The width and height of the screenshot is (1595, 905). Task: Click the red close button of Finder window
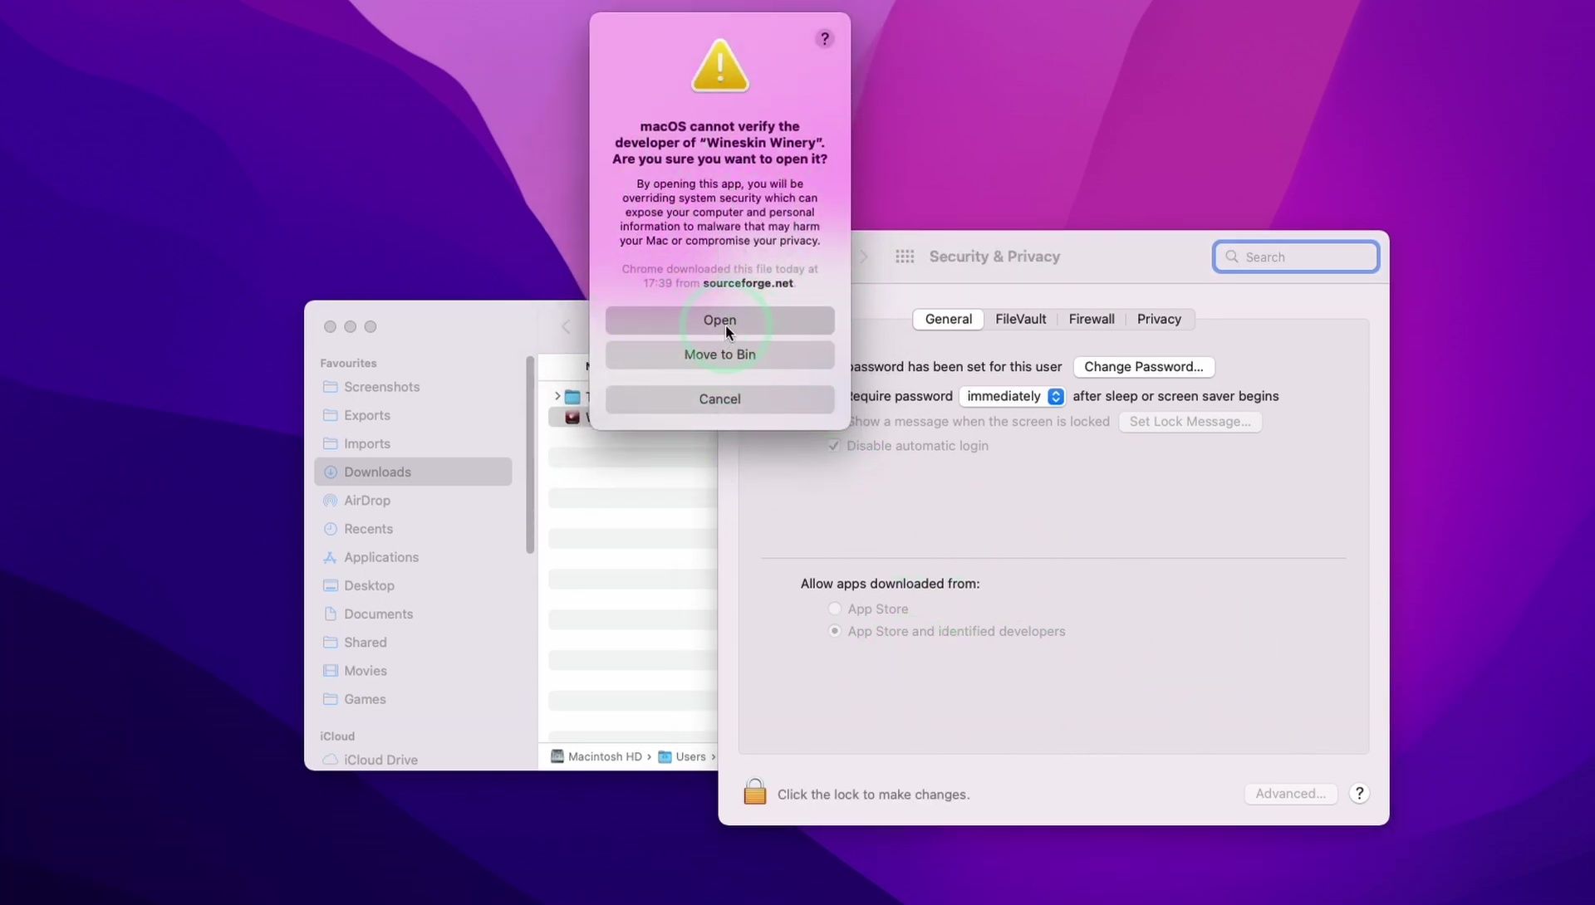pos(330,327)
